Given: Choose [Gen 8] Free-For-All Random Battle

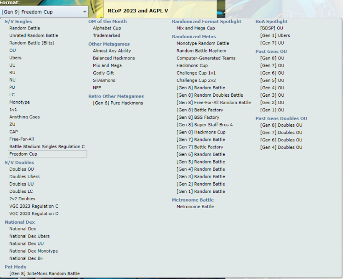Looking at the screenshot, I should pos(213,103).
